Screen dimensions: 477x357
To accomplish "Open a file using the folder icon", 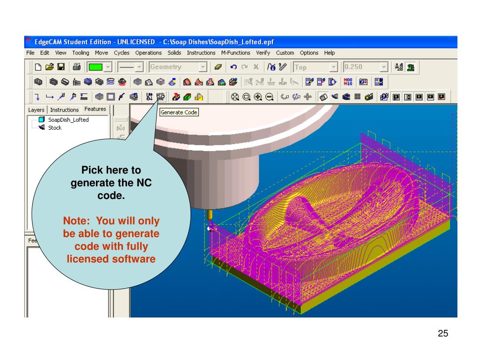I will pyautogui.click(x=49, y=67).
